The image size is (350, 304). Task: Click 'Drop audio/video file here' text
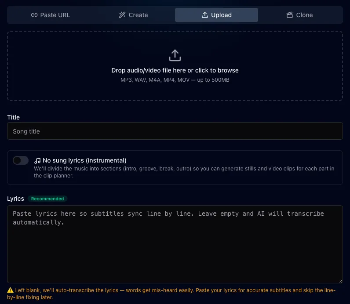click(x=175, y=70)
